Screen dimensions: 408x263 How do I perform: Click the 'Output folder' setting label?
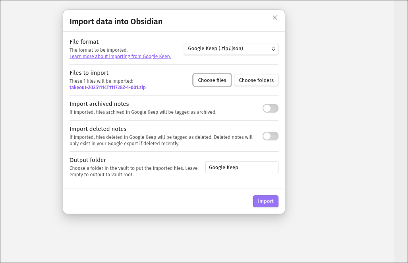pos(88,160)
